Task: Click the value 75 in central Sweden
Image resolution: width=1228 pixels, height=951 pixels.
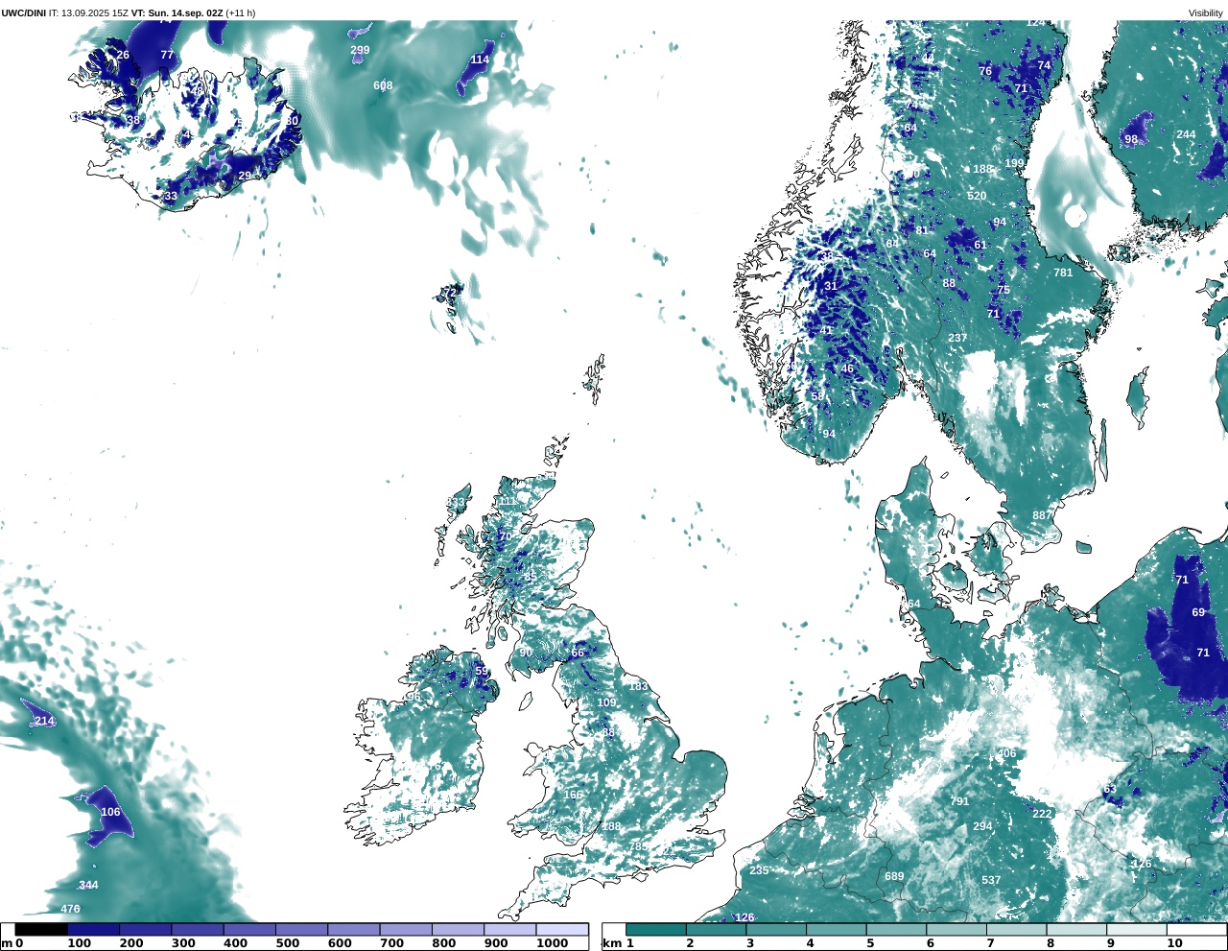Action: [x=1004, y=291]
